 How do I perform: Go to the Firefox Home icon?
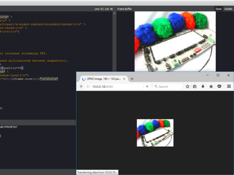(211, 86)
